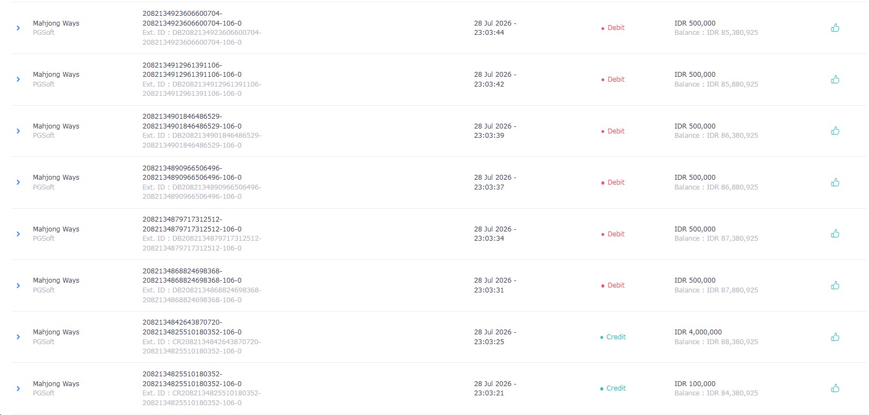Click thumbs-up icon for IDR 4,000,000 credit
The width and height of the screenshot is (869, 415).
(x=835, y=337)
